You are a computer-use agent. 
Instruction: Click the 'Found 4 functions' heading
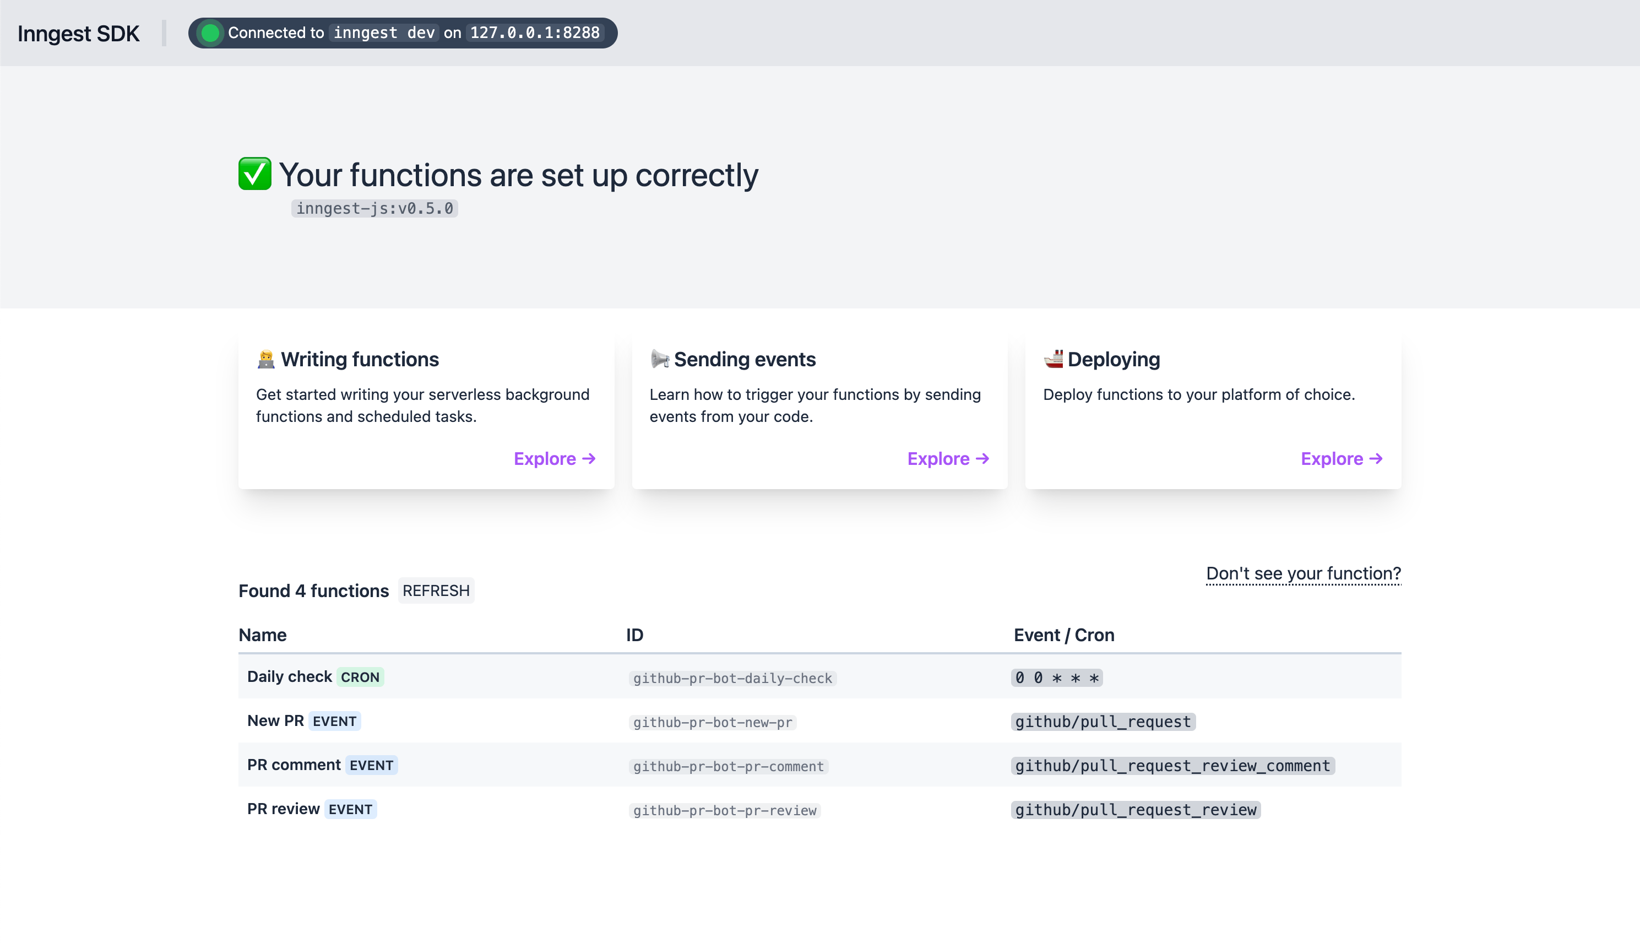tap(313, 590)
